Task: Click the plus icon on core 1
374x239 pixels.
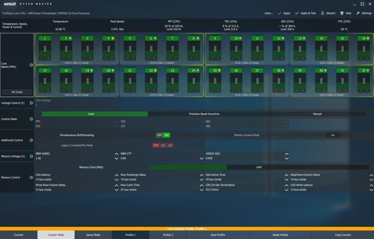Action: click(x=48, y=58)
